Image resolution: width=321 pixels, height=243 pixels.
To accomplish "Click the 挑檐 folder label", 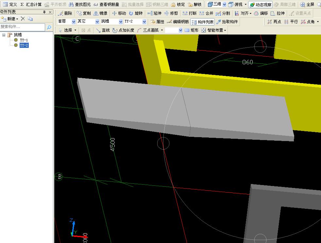I will 18,35.
